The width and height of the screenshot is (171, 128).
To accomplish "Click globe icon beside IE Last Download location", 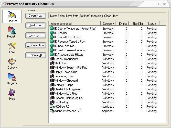I will (52, 50).
